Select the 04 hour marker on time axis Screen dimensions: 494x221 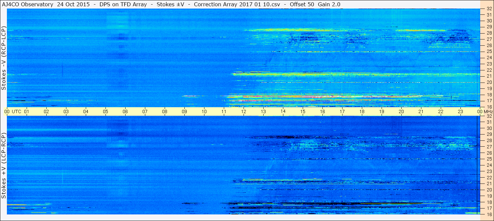point(86,111)
